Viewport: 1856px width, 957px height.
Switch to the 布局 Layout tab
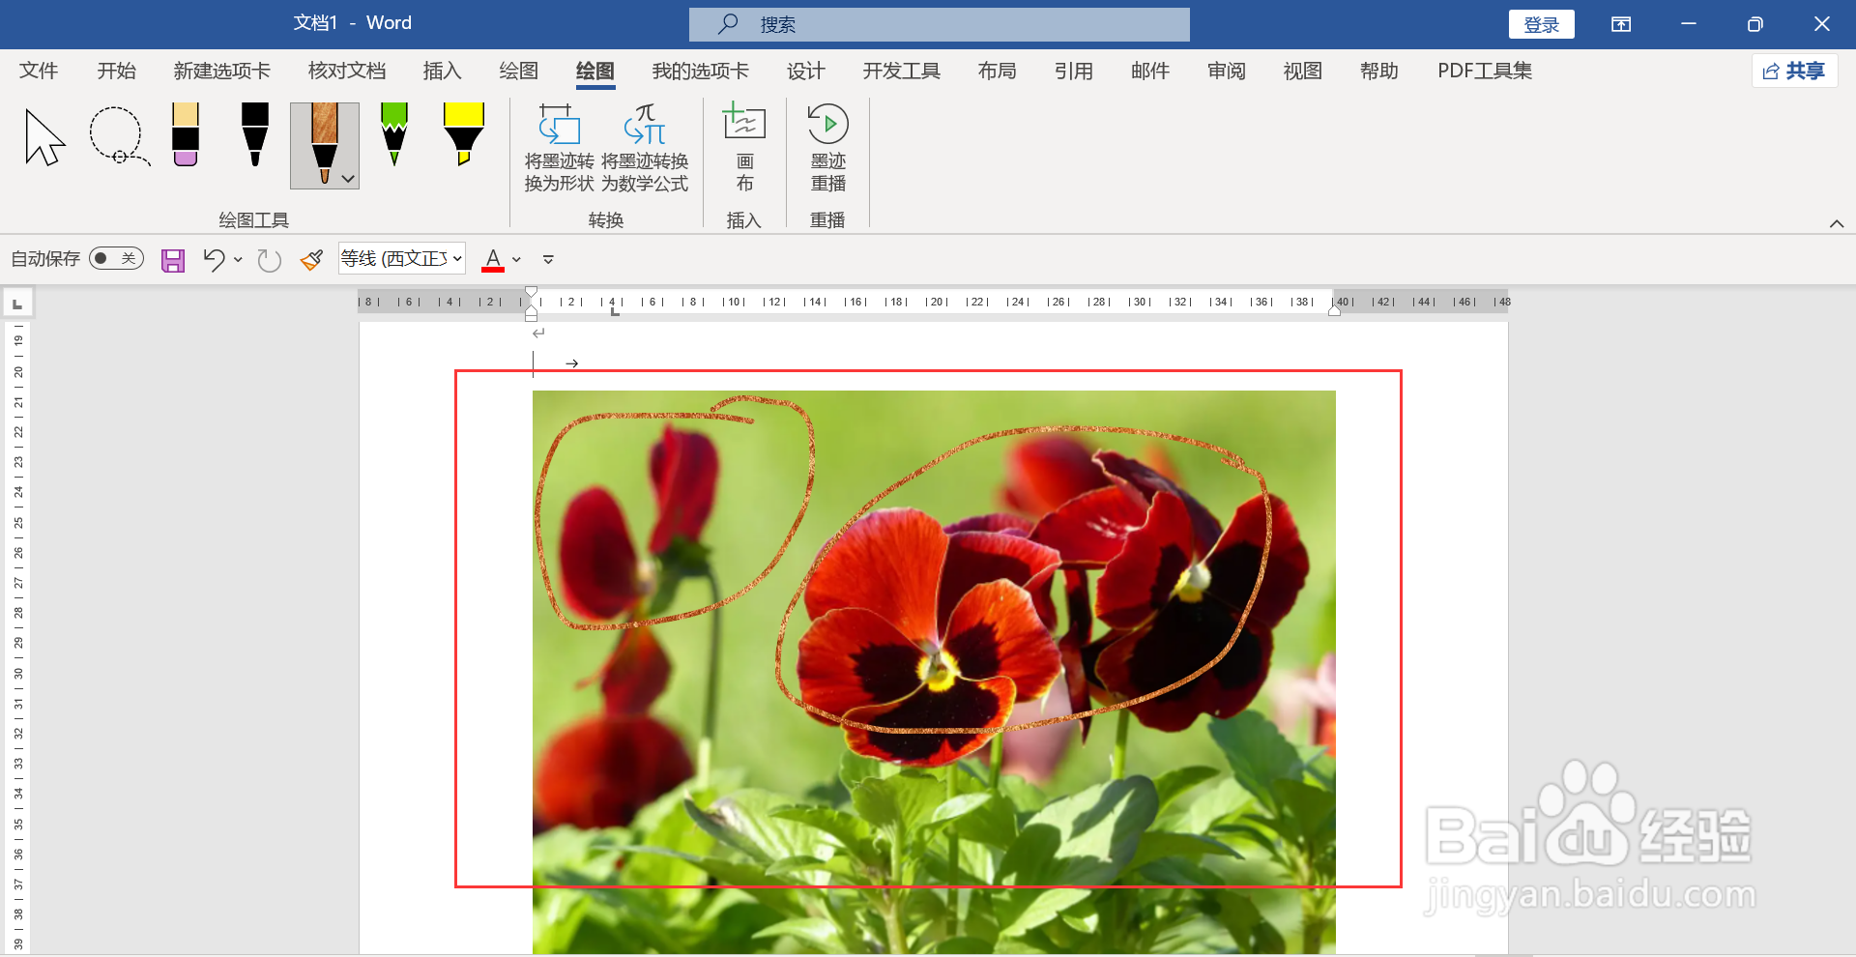coord(997,71)
